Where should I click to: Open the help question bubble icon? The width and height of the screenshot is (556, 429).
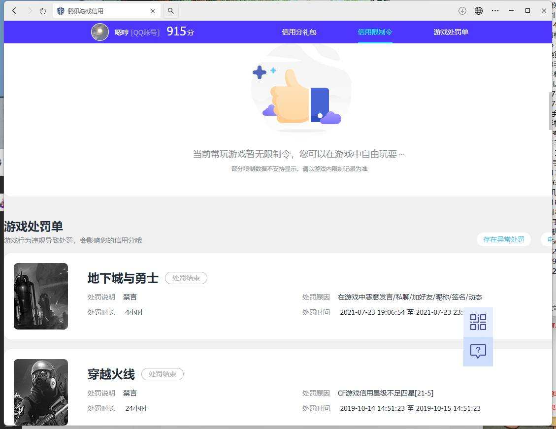pos(478,351)
